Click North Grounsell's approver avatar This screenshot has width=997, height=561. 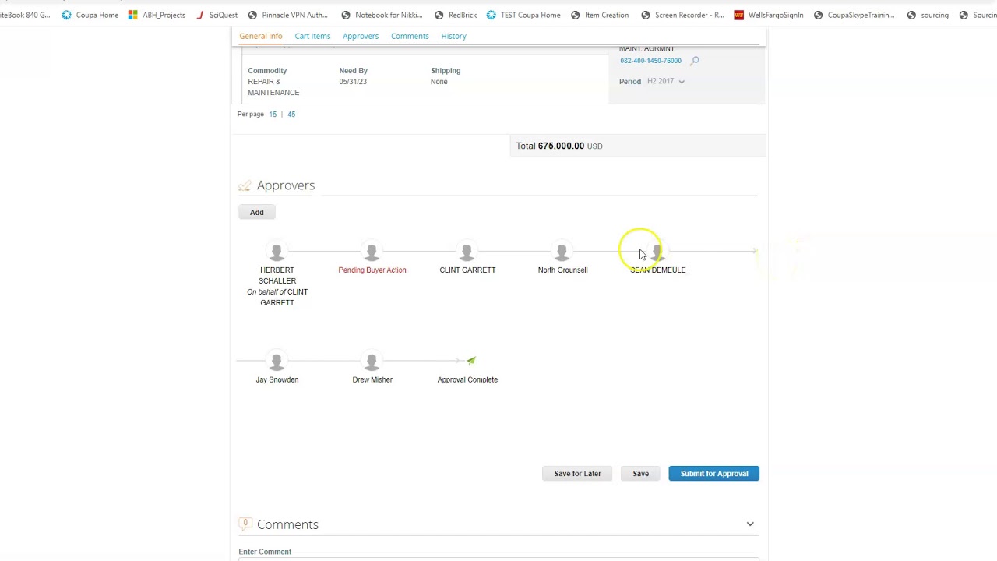562,252
